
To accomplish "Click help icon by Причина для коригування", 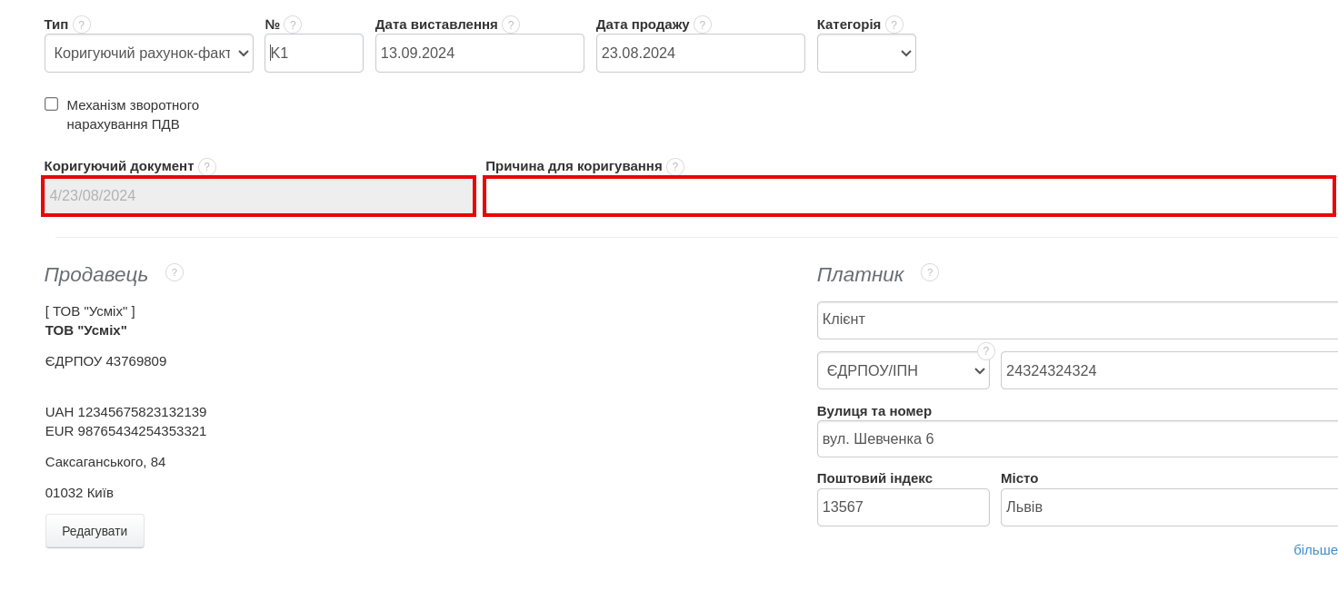I will pyautogui.click(x=675, y=166).
